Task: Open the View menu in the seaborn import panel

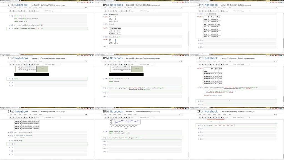Action: pos(115,114)
